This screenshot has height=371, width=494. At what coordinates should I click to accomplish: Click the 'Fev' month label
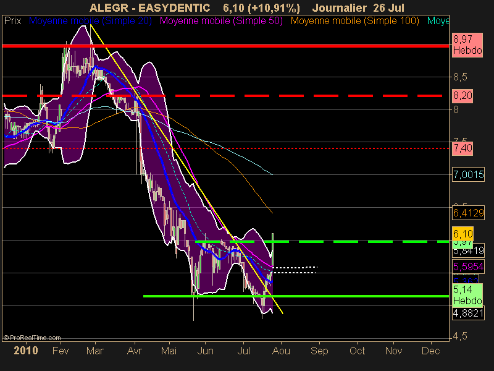pyautogui.click(x=61, y=351)
